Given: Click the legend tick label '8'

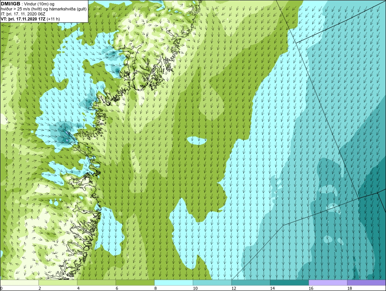Looking at the screenshot, I should coord(155,288).
